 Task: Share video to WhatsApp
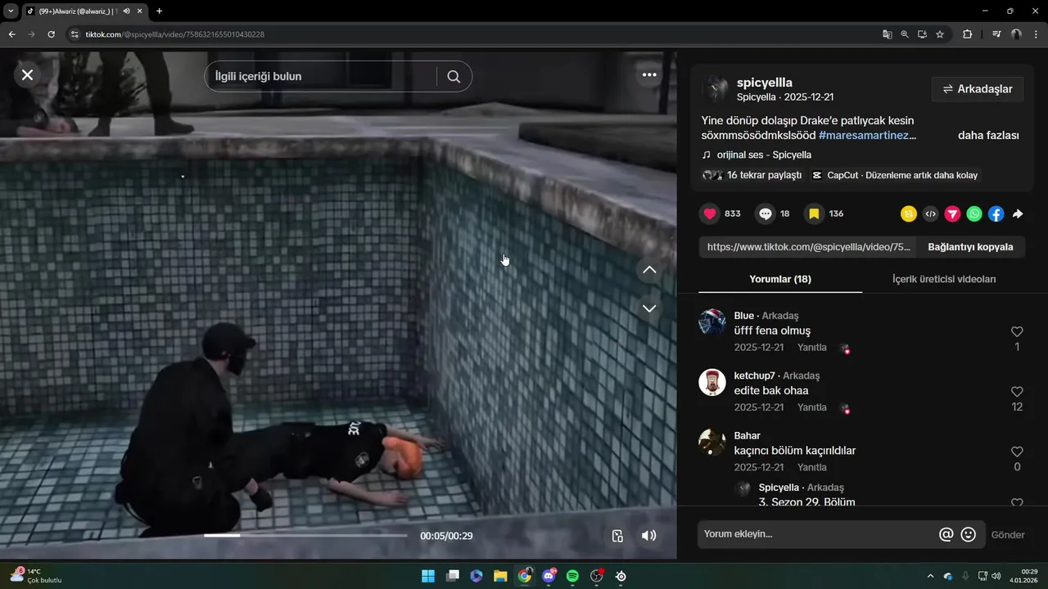pyautogui.click(x=974, y=214)
